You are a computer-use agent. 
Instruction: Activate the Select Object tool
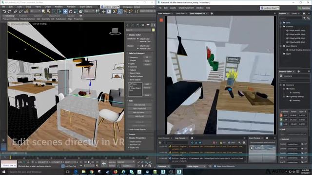(43, 12)
